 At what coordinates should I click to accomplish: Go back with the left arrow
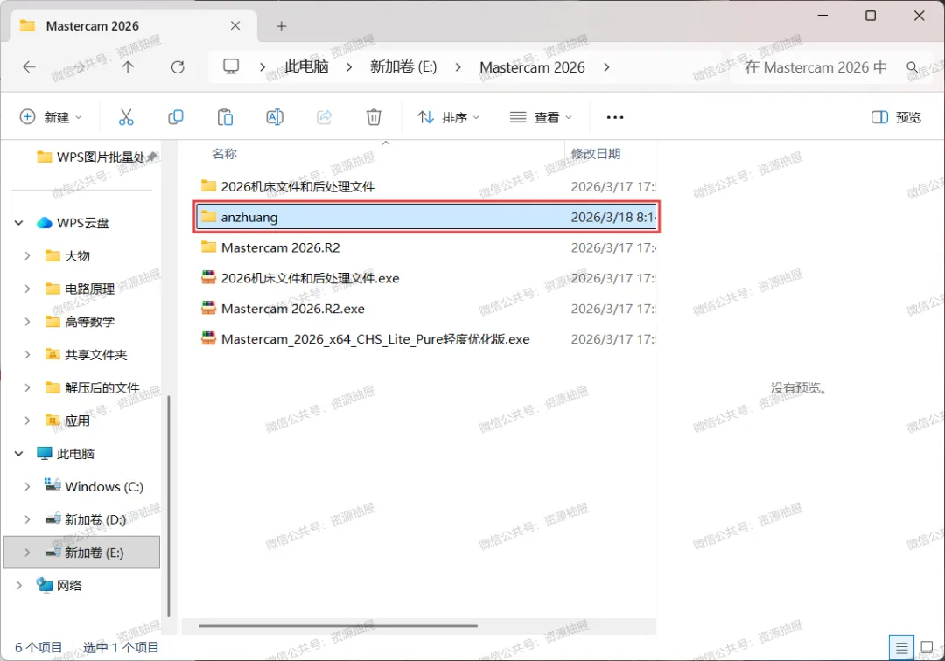[29, 66]
